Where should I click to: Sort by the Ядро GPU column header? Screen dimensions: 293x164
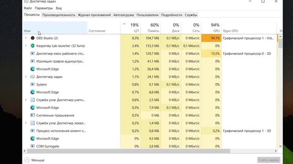249,28
